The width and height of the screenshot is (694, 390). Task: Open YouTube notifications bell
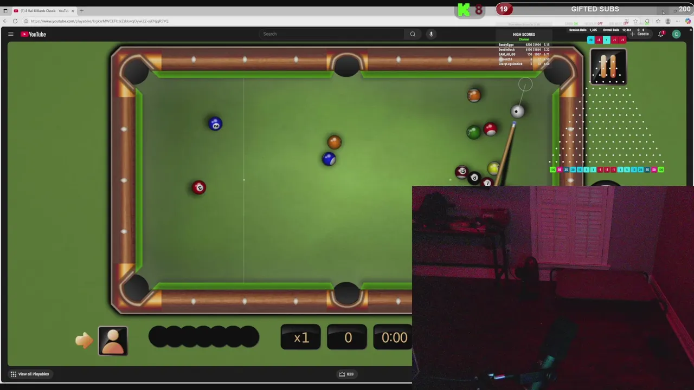click(661, 34)
